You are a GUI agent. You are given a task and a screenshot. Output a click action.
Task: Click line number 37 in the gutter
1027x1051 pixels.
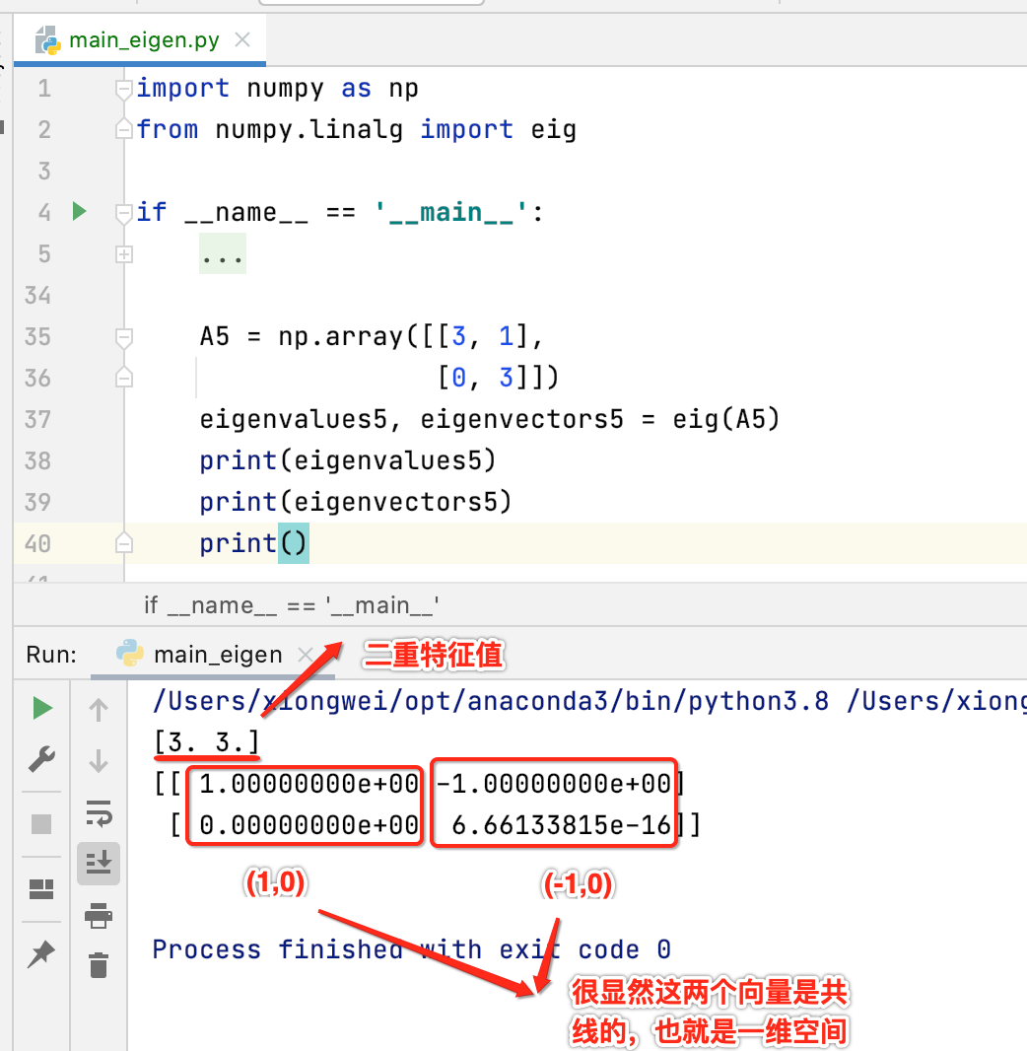(37, 420)
